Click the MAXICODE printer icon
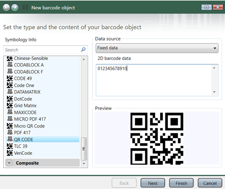Screen dimensions: 225x189 coord(10,112)
